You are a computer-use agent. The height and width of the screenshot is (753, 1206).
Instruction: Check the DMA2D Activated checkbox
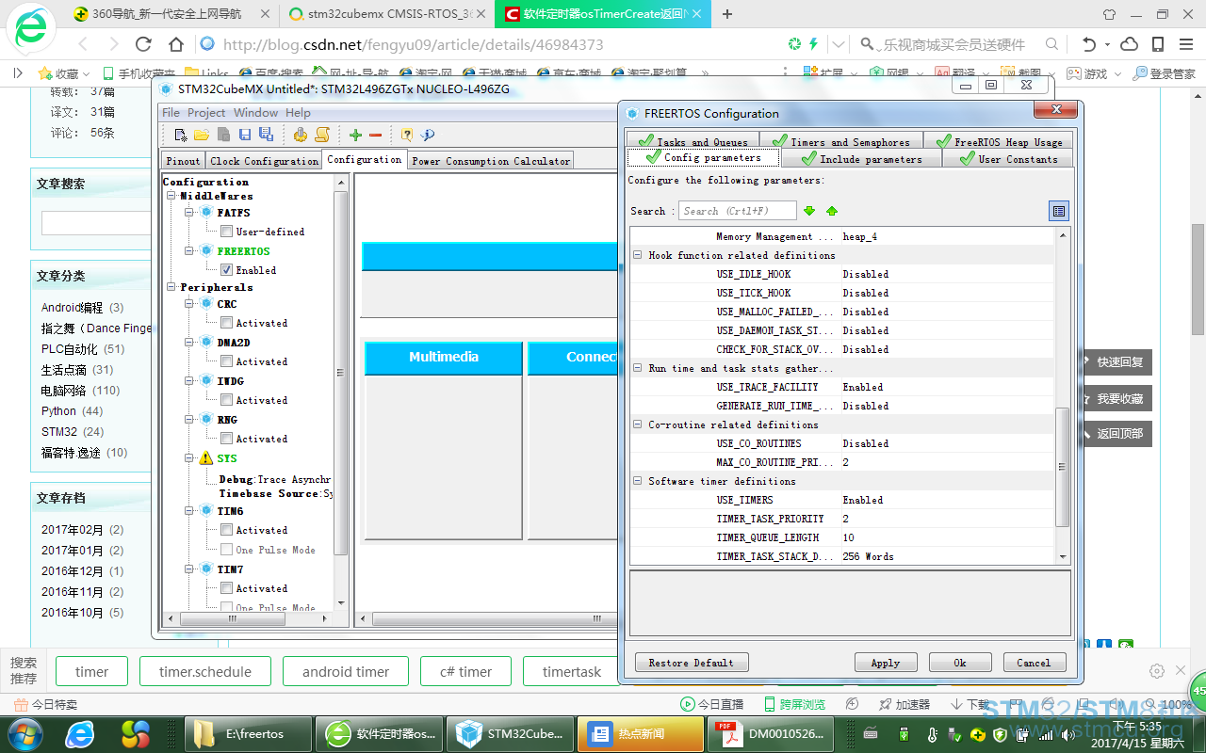tap(226, 361)
